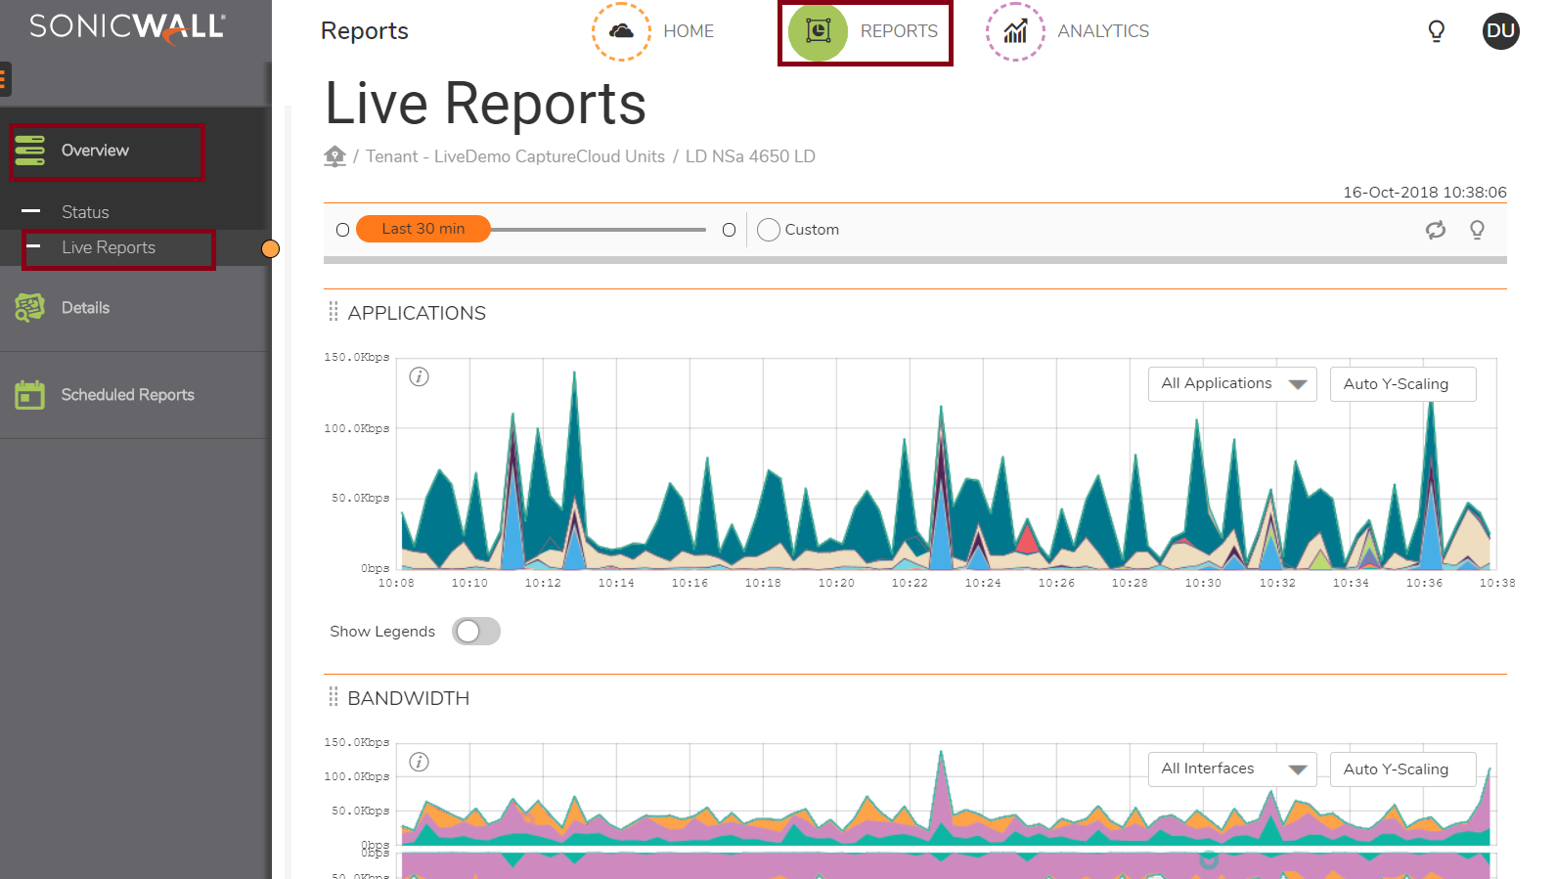The width and height of the screenshot is (1556, 879).
Task: Click the Overview stacked-bars icon
Action: (30, 151)
